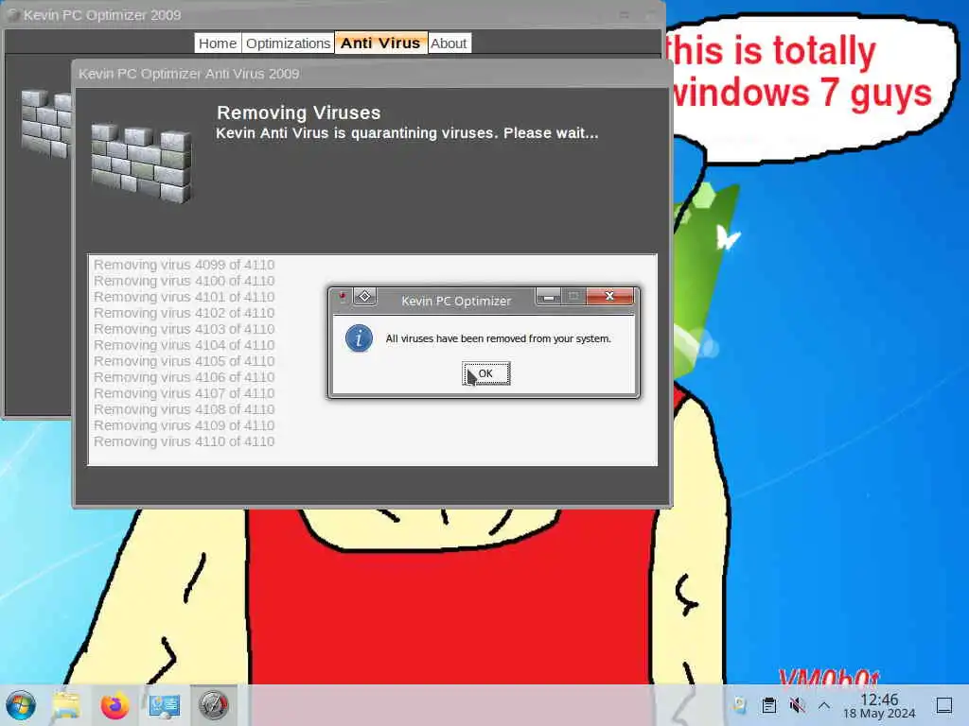Click the "Removing virus 4101 of 4110" line
969x726 pixels.
185,297
